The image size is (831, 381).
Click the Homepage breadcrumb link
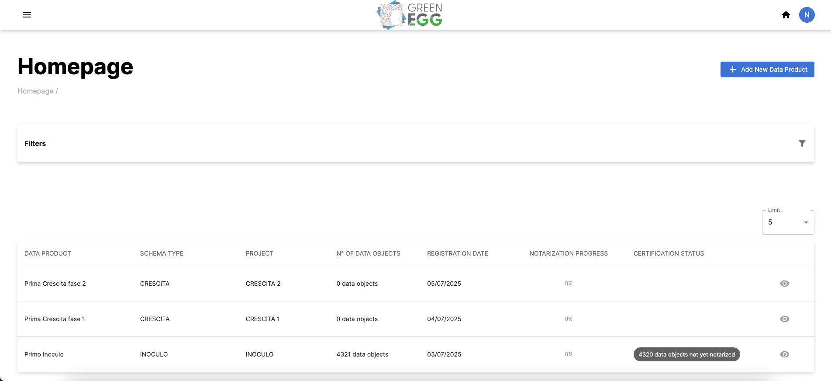click(35, 91)
